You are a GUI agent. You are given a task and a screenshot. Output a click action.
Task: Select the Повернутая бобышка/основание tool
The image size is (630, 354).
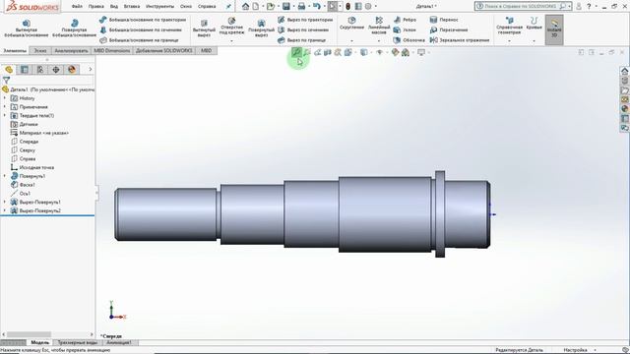pos(75,29)
